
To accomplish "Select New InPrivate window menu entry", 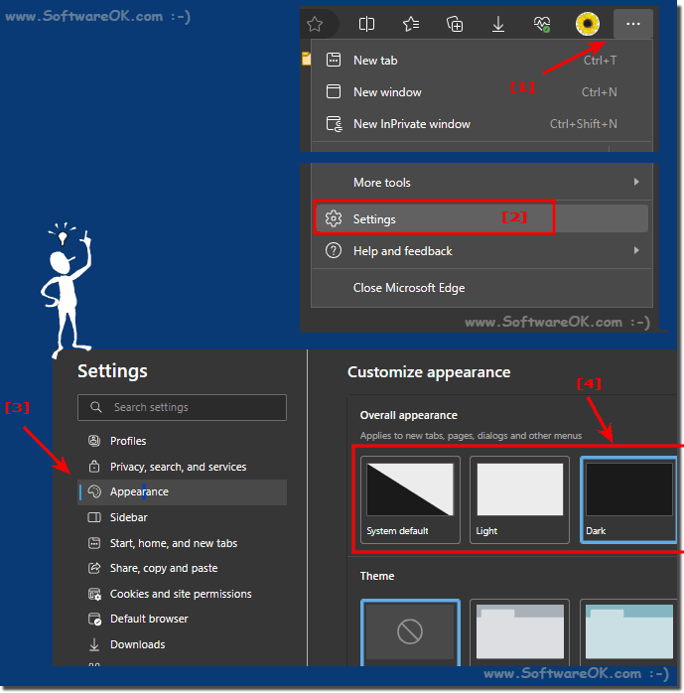I will point(481,124).
